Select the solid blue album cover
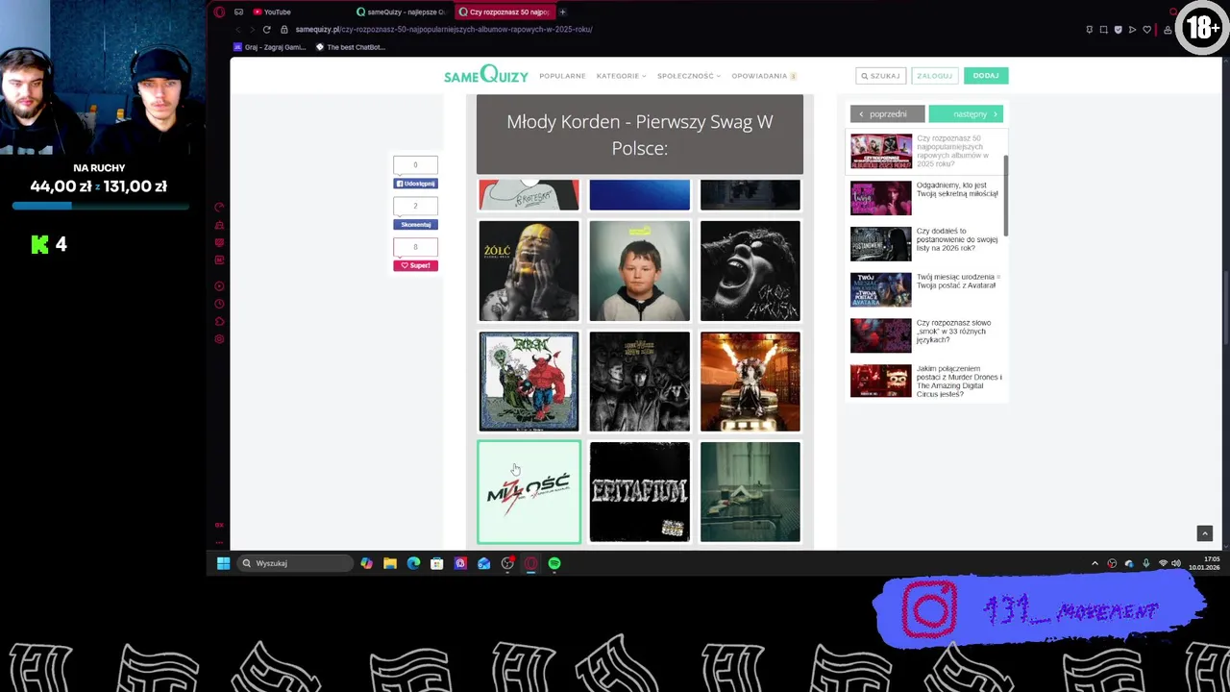Screen dimensions: 1230x692 pos(639,195)
